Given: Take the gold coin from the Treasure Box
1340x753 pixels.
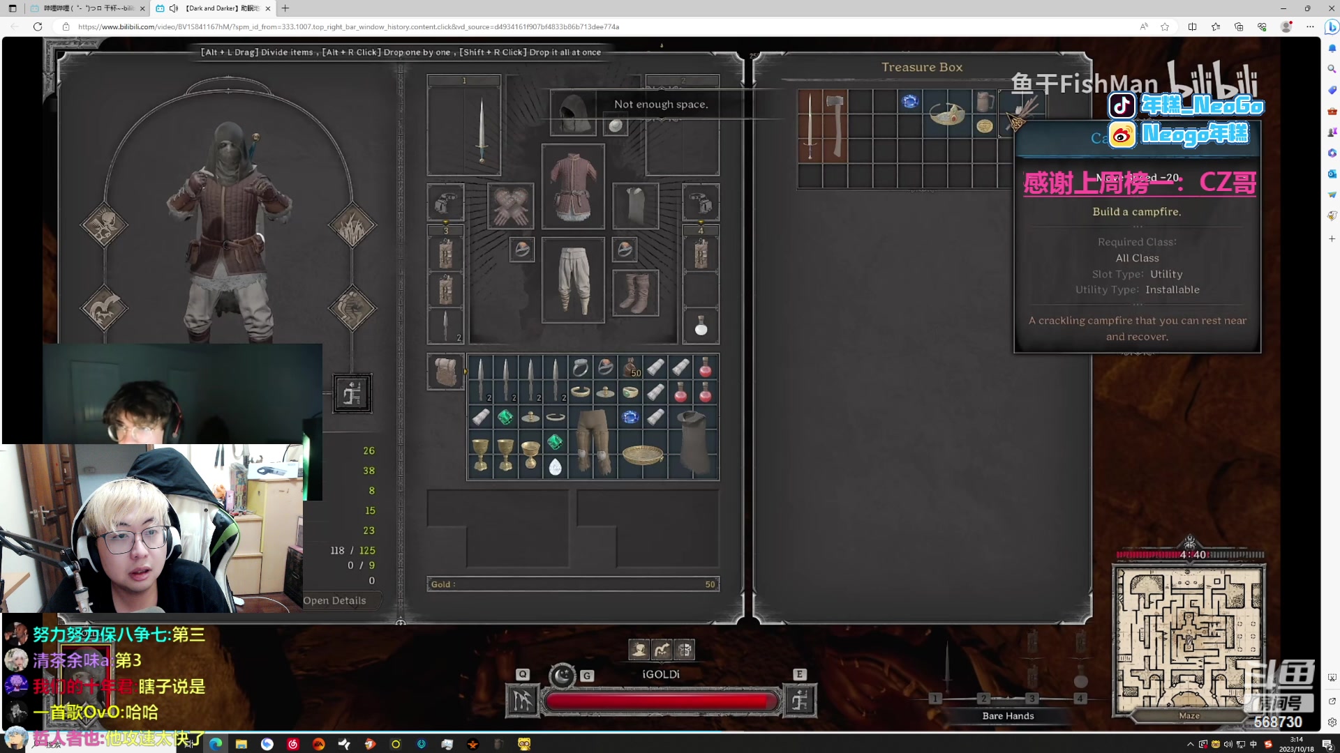Looking at the screenshot, I should (x=985, y=126).
